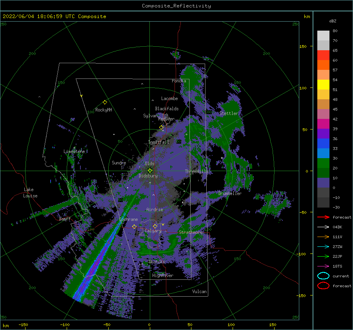
Task: Click the yellow diamond at radar center near Olds
Action: [150, 171]
